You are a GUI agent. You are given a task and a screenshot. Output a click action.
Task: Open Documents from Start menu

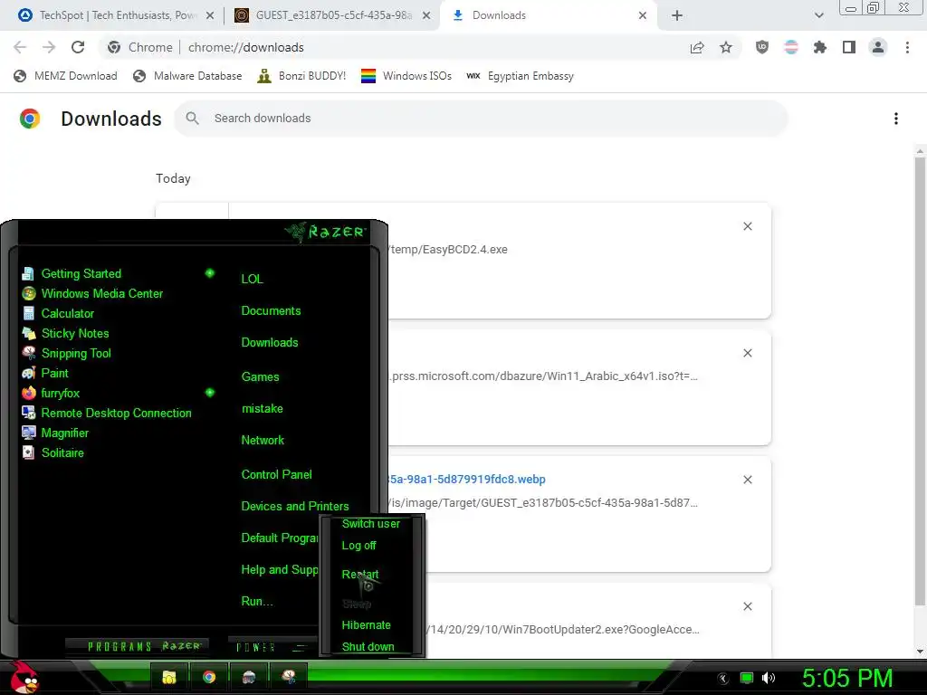click(x=271, y=311)
